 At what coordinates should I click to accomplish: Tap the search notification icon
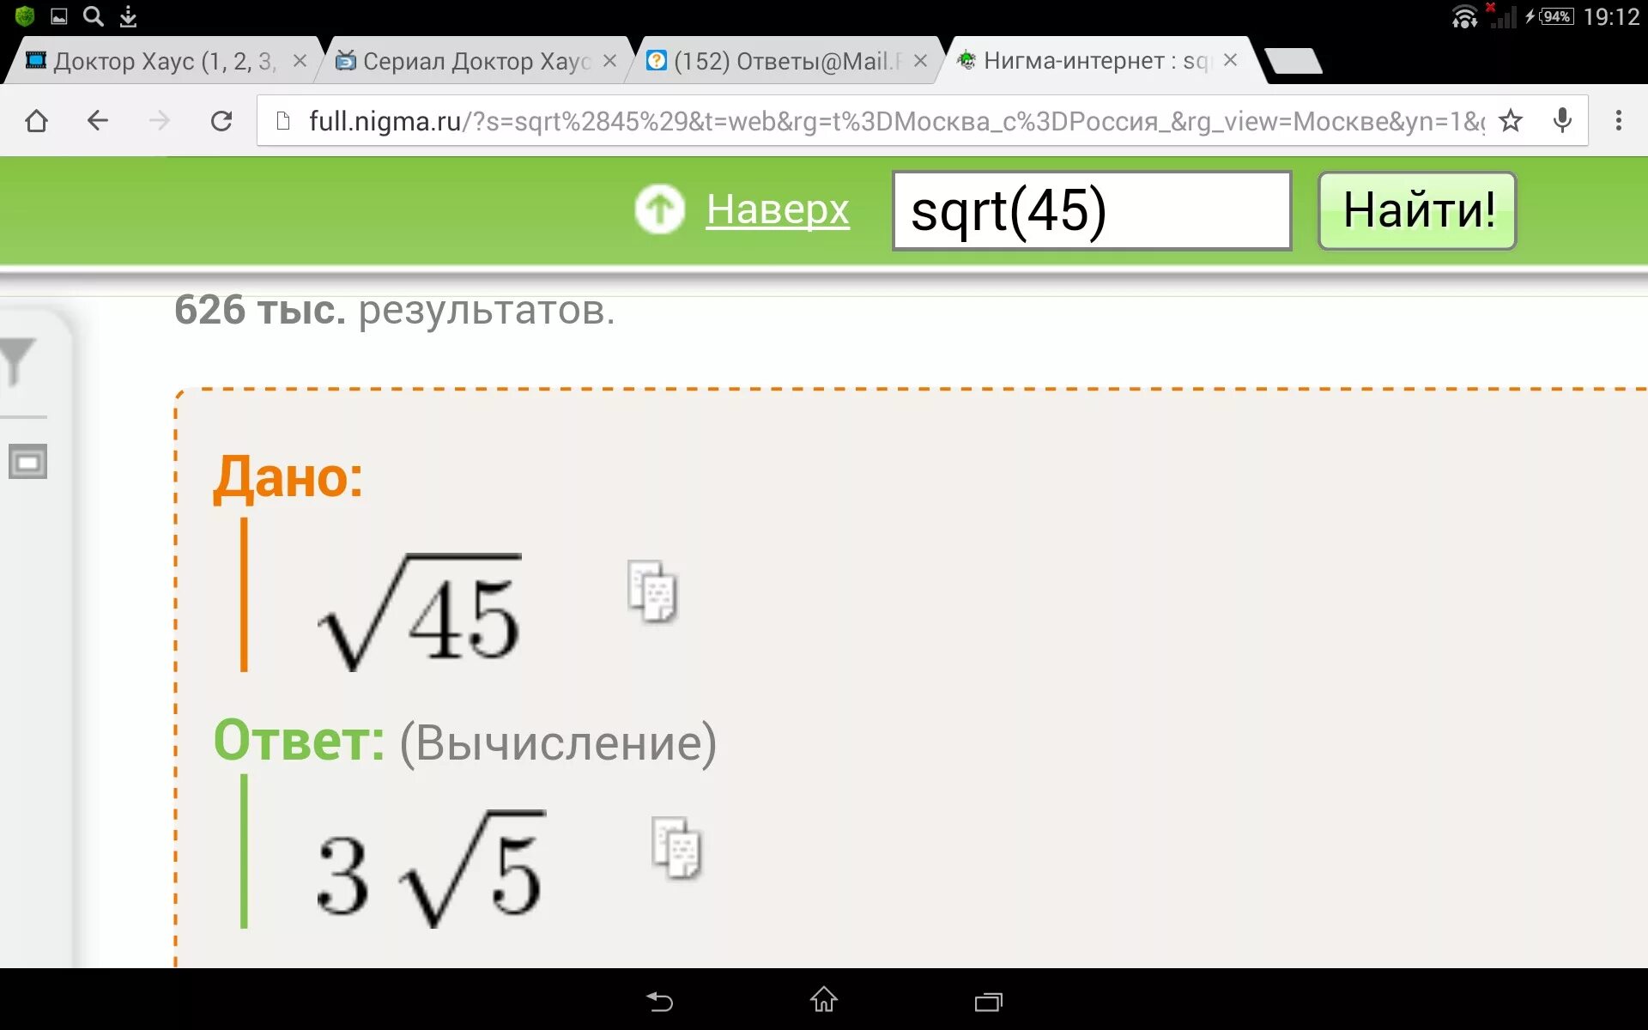[x=94, y=16]
